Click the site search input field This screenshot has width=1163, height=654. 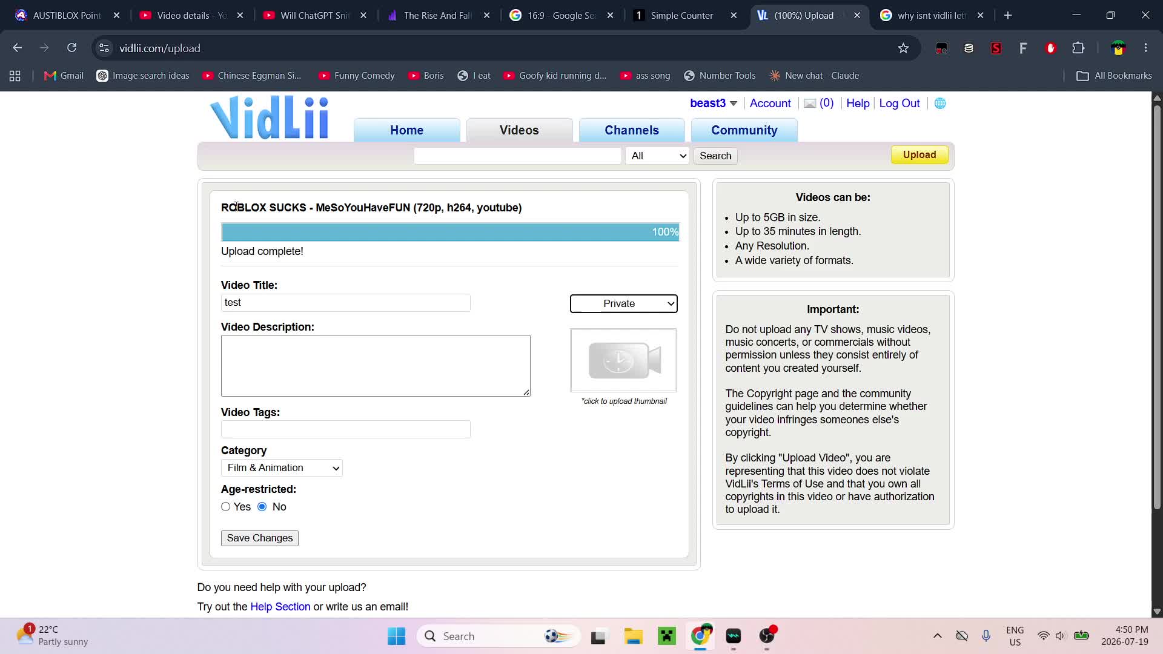point(517,156)
